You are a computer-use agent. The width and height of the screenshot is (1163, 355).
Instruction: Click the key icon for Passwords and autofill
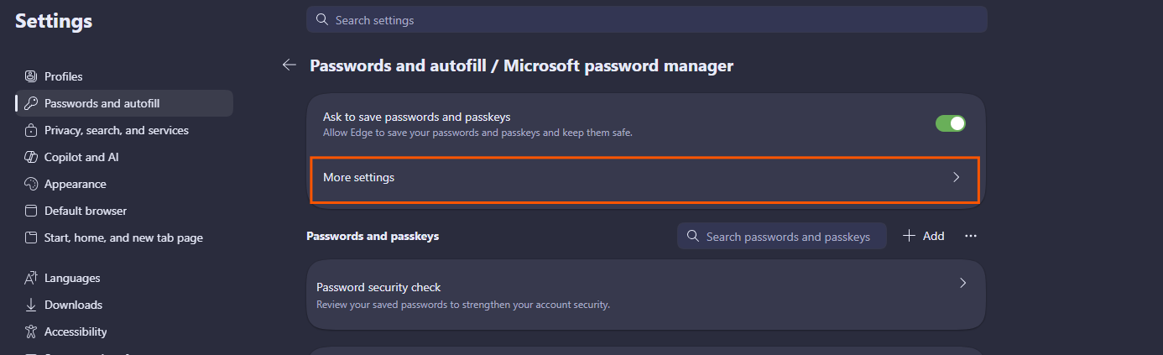(x=31, y=103)
